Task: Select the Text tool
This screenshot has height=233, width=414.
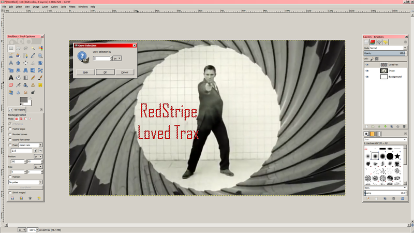Action: click(x=11, y=78)
